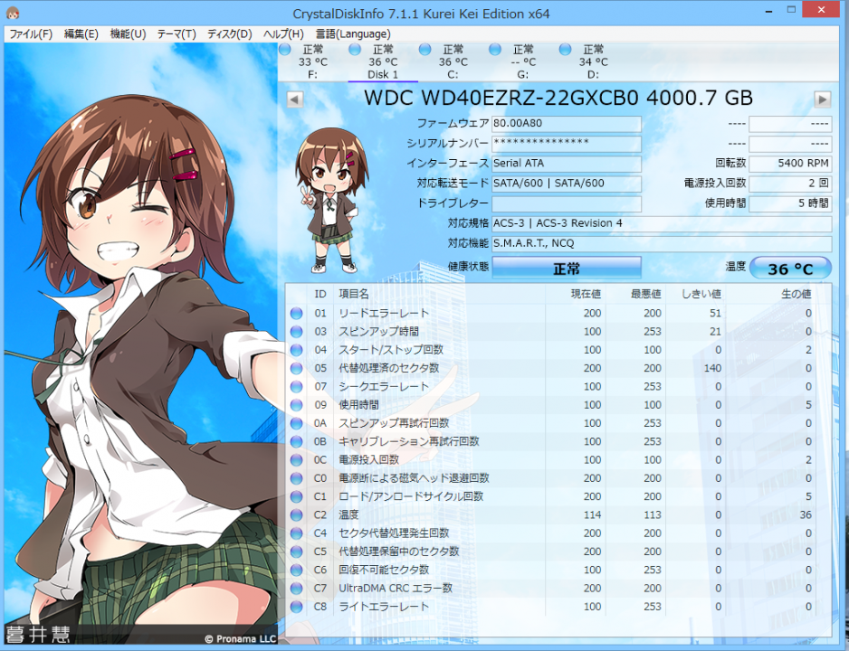The width and height of the screenshot is (849, 651).
Task: Click the 対応転送モード SATA/600 field
Action: click(567, 184)
